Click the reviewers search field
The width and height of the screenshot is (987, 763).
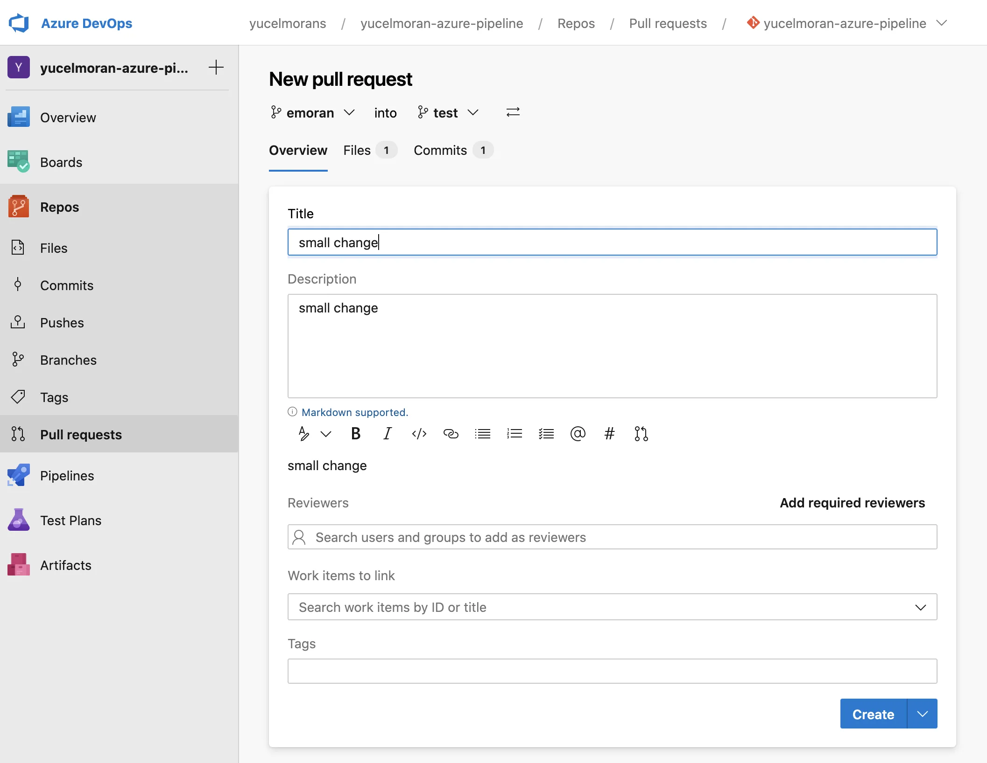click(x=612, y=537)
